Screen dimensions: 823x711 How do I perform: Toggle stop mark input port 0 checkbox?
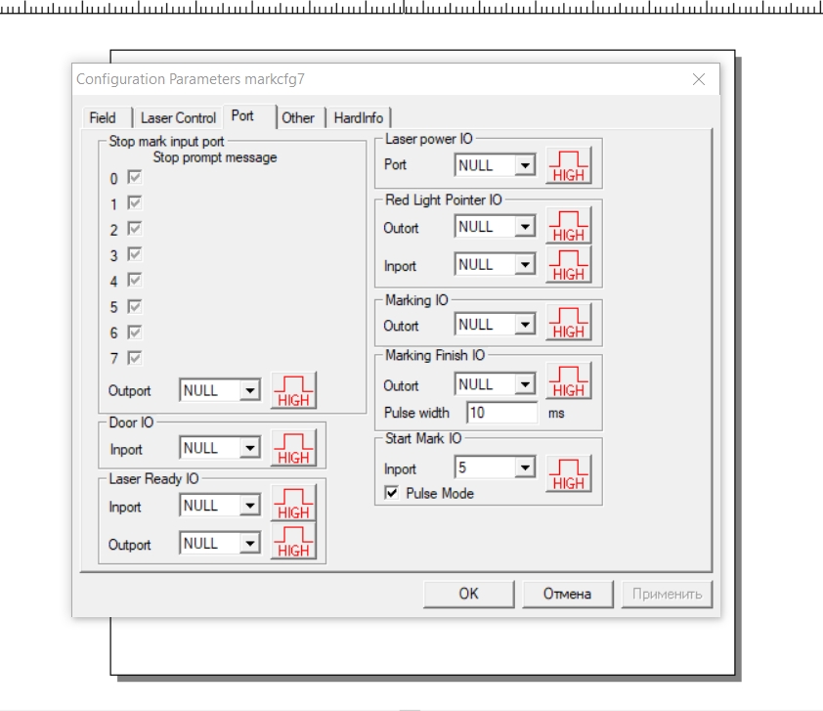(135, 178)
